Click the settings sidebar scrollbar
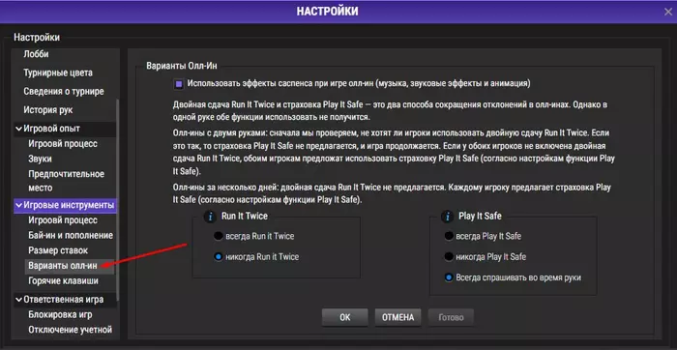Viewport: 677px width, 350px height. click(x=118, y=201)
